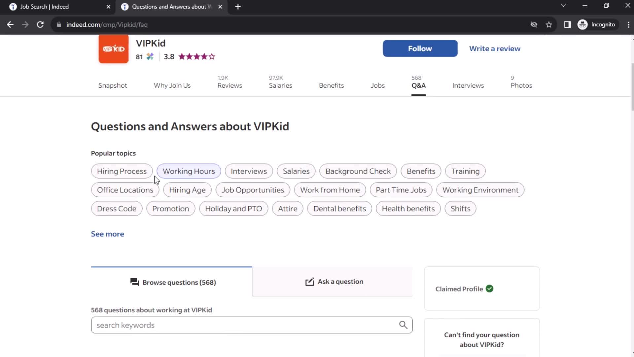The height and width of the screenshot is (357, 634).
Task: Click the VIPKid company name heading
Action: pos(151,43)
